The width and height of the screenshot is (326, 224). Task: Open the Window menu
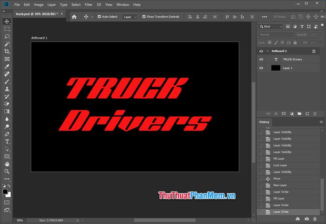tap(123, 5)
